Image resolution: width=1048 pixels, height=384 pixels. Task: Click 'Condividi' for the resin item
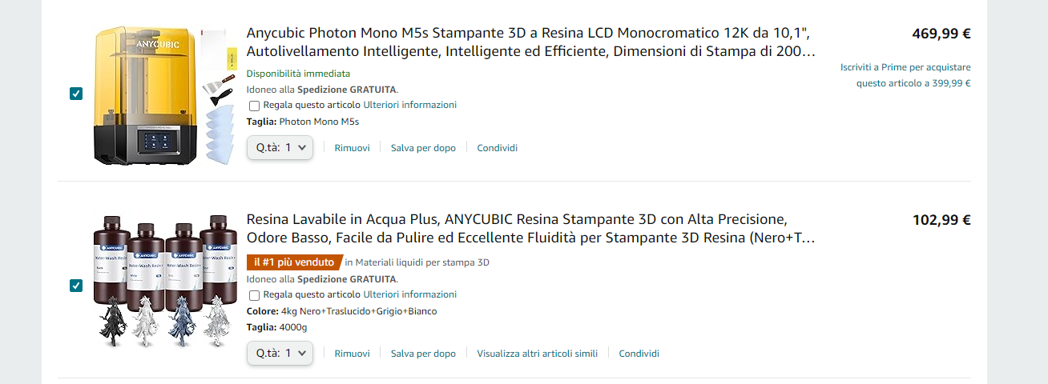(x=639, y=354)
